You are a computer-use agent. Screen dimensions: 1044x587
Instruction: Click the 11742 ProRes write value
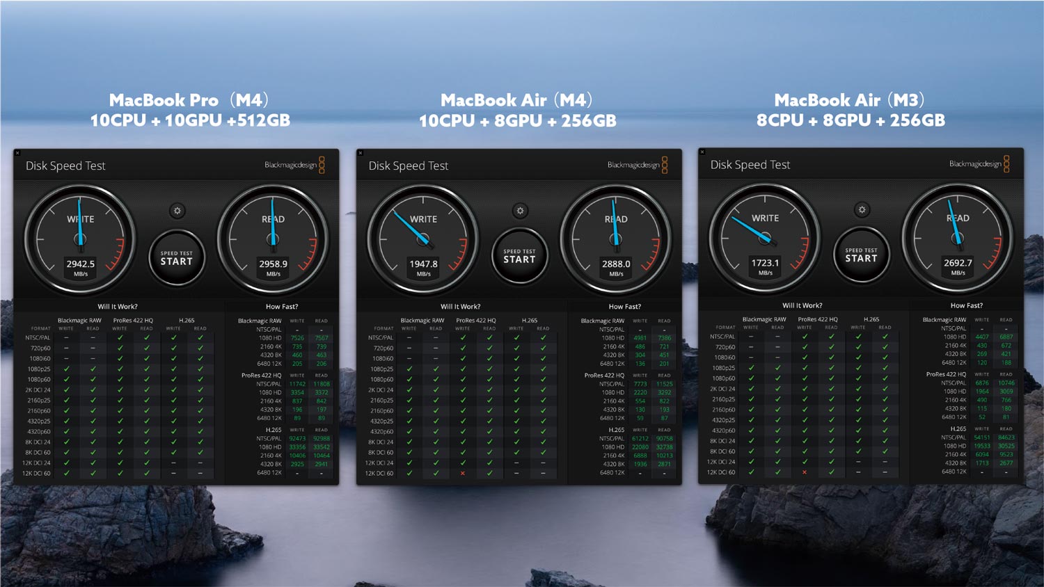pyautogui.click(x=297, y=384)
